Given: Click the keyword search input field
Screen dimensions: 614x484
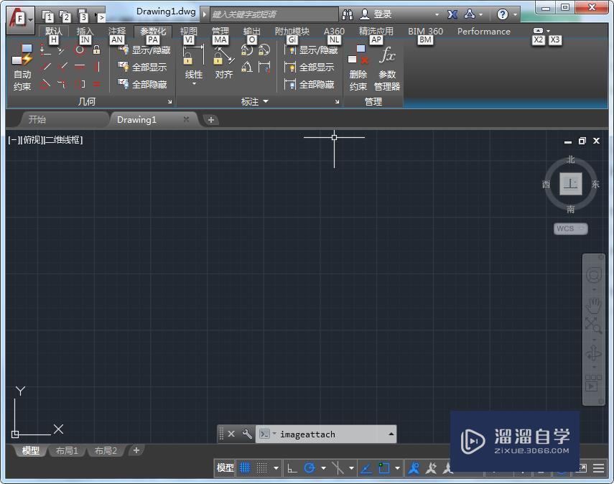Looking at the screenshot, I should click(273, 14).
